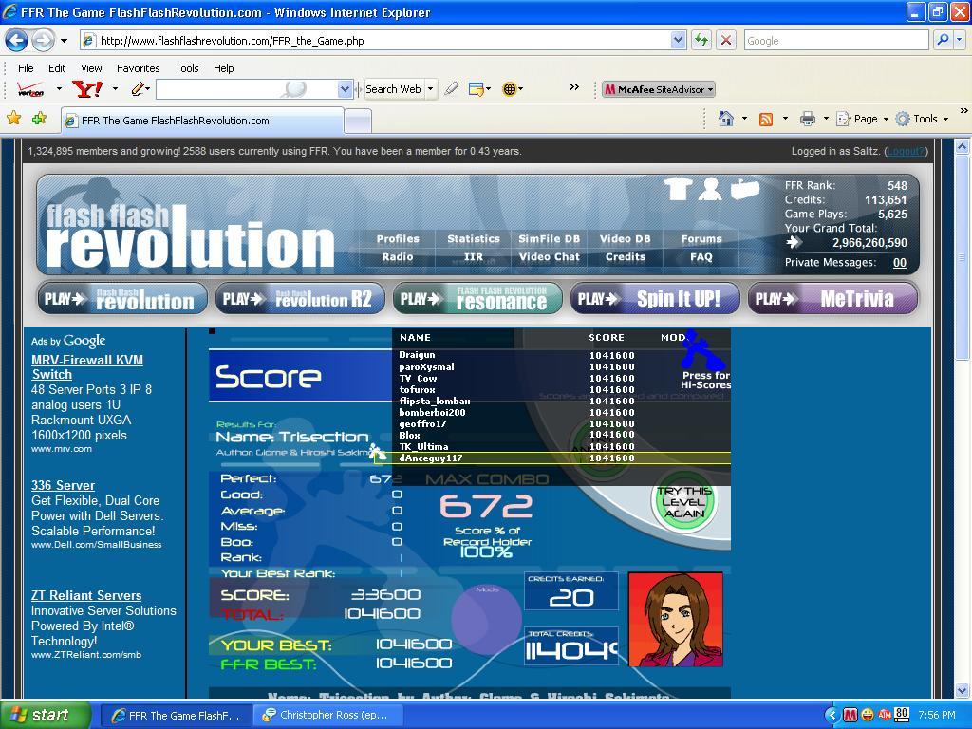Click the Play Spin It UP! button

[655, 299]
